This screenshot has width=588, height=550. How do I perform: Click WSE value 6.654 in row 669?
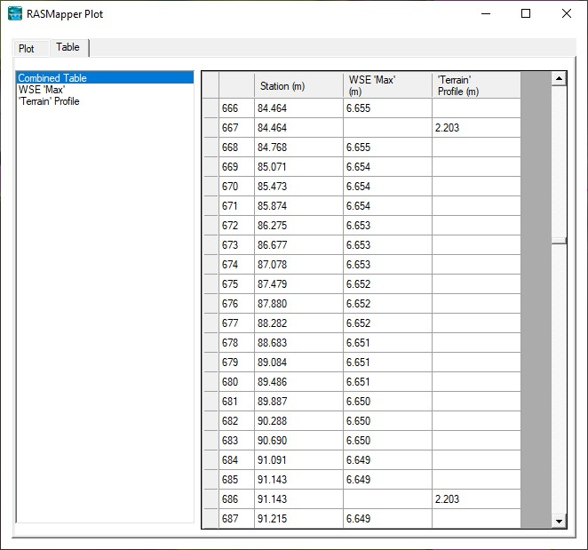(x=387, y=166)
